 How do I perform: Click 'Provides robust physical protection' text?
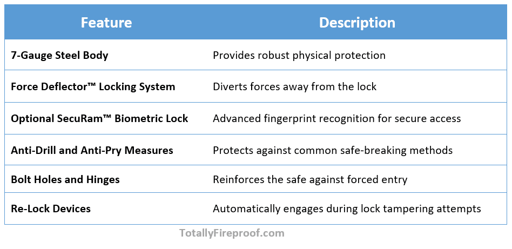(299, 55)
